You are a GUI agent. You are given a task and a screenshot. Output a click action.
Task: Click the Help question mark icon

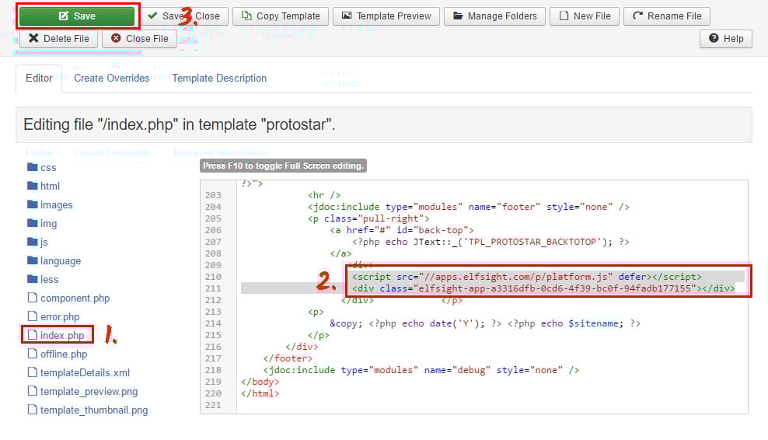coord(714,38)
